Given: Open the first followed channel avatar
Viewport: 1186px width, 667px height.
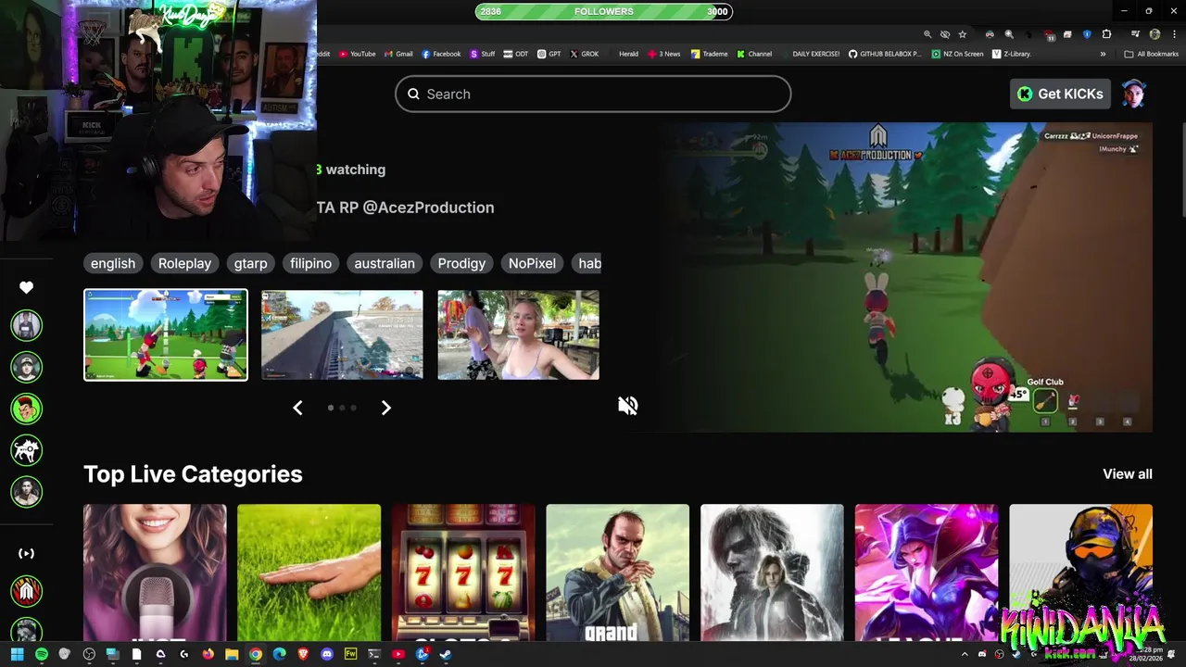Looking at the screenshot, I should click(27, 325).
